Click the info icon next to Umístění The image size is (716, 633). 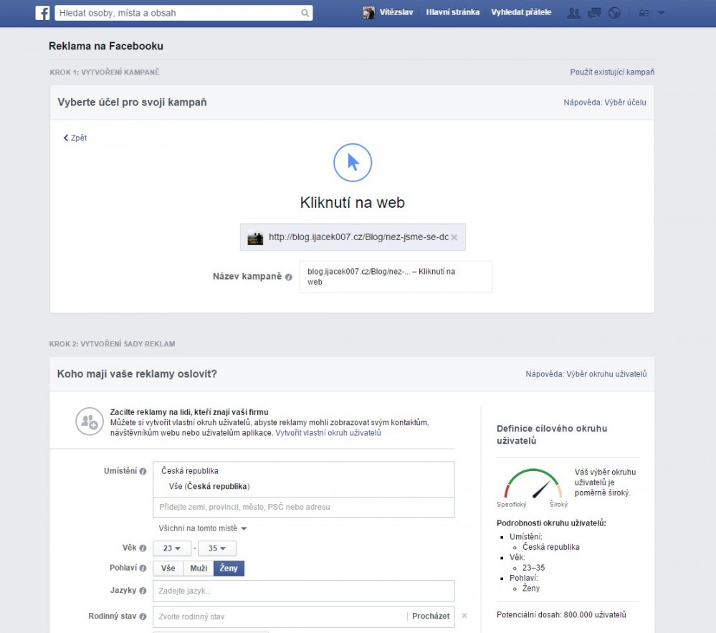click(x=143, y=472)
